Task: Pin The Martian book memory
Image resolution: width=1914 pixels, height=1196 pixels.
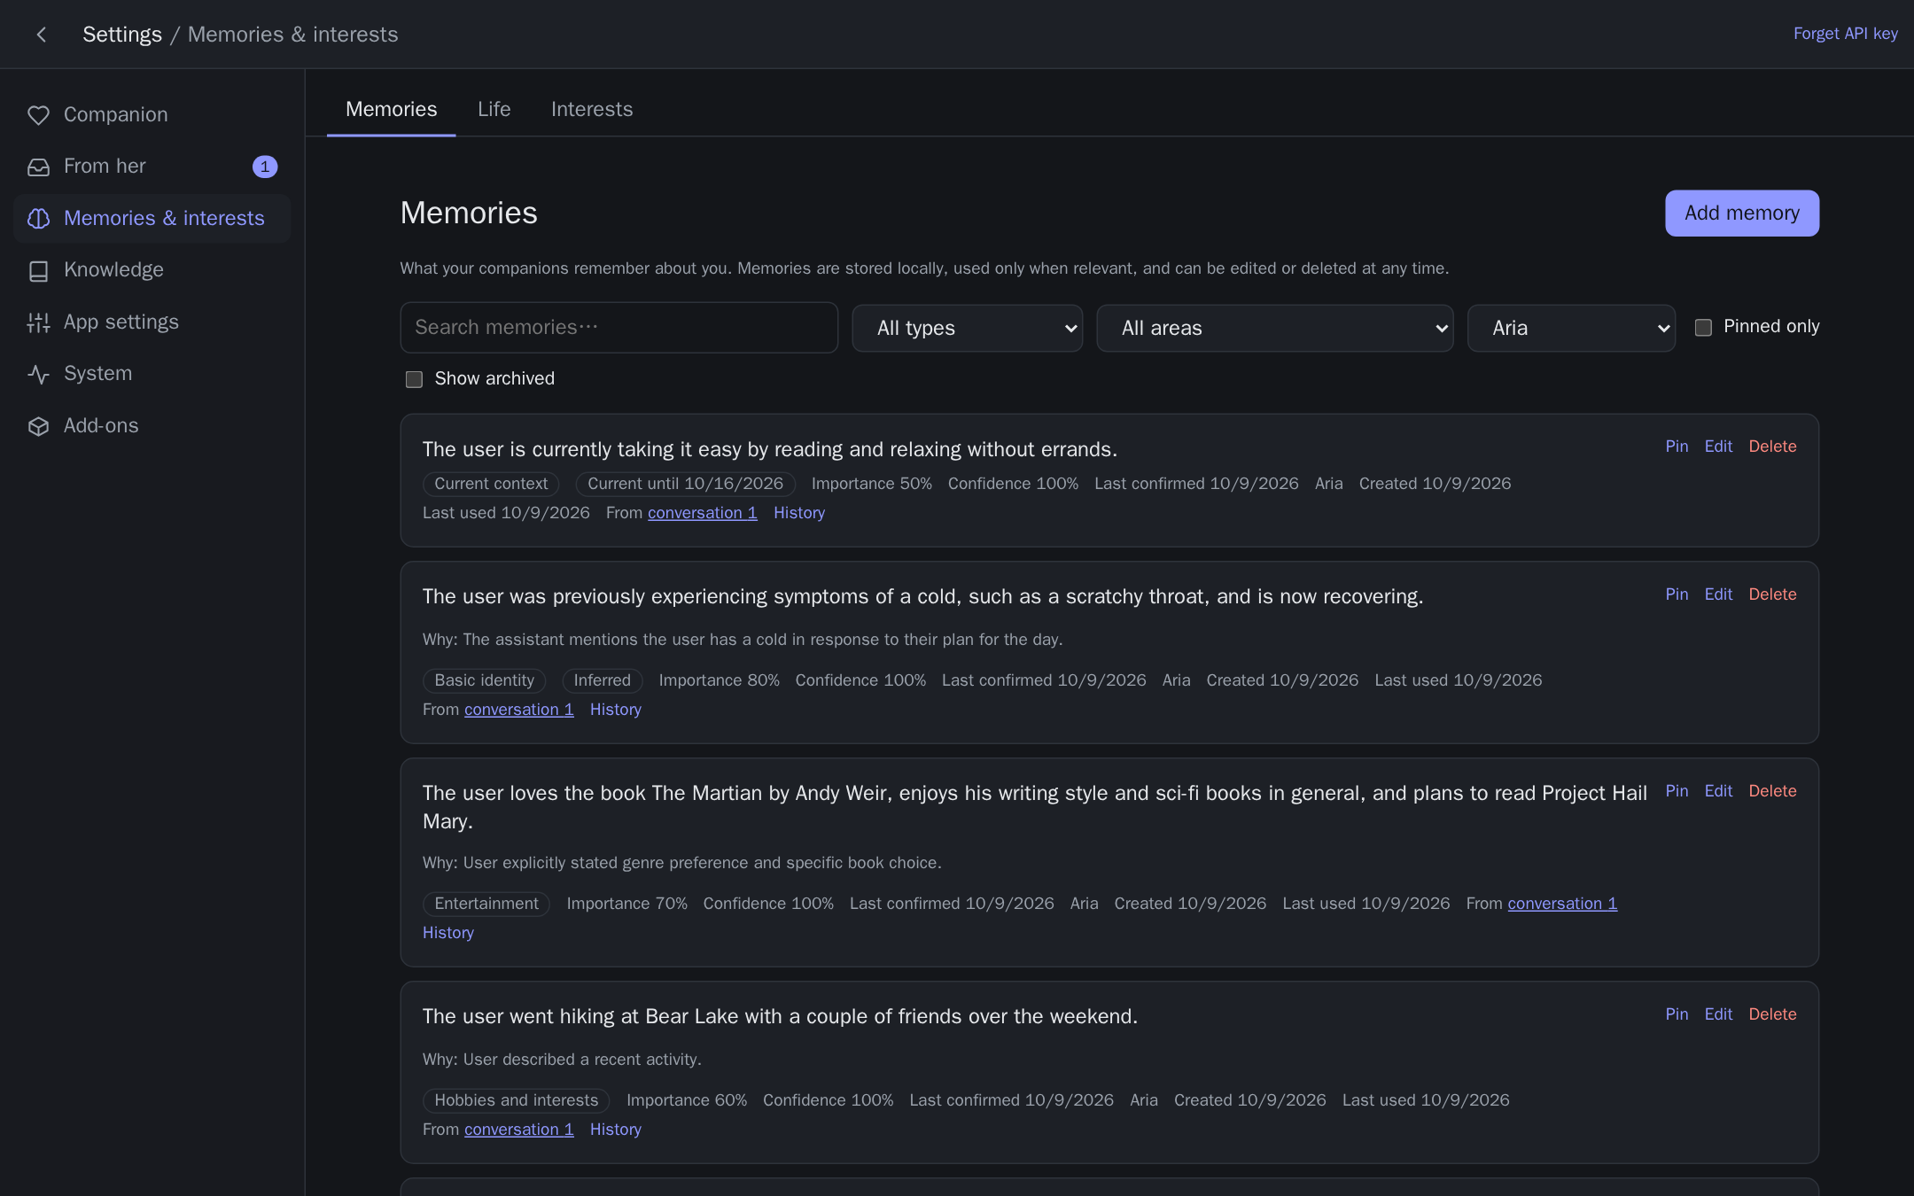Action: pyautogui.click(x=1677, y=791)
